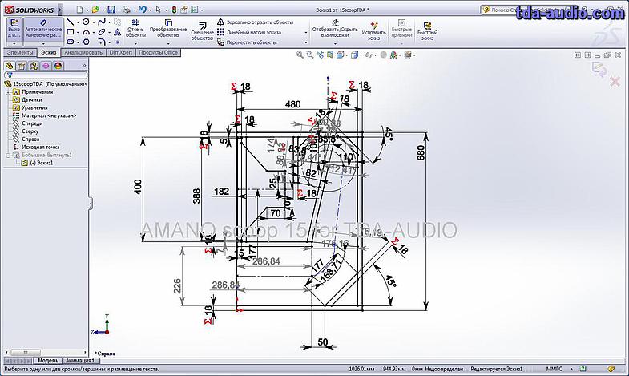This screenshot has height=376, width=629.
Task: Click the Zoom to Fit view icon
Action: [x=299, y=55]
